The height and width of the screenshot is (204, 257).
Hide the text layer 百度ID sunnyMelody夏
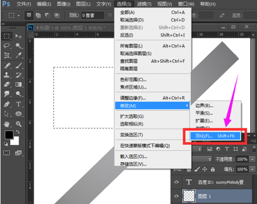click(176, 182)
